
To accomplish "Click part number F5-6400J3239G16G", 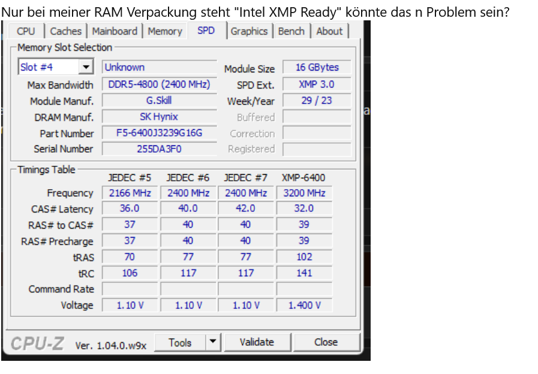I will (159, 133).
